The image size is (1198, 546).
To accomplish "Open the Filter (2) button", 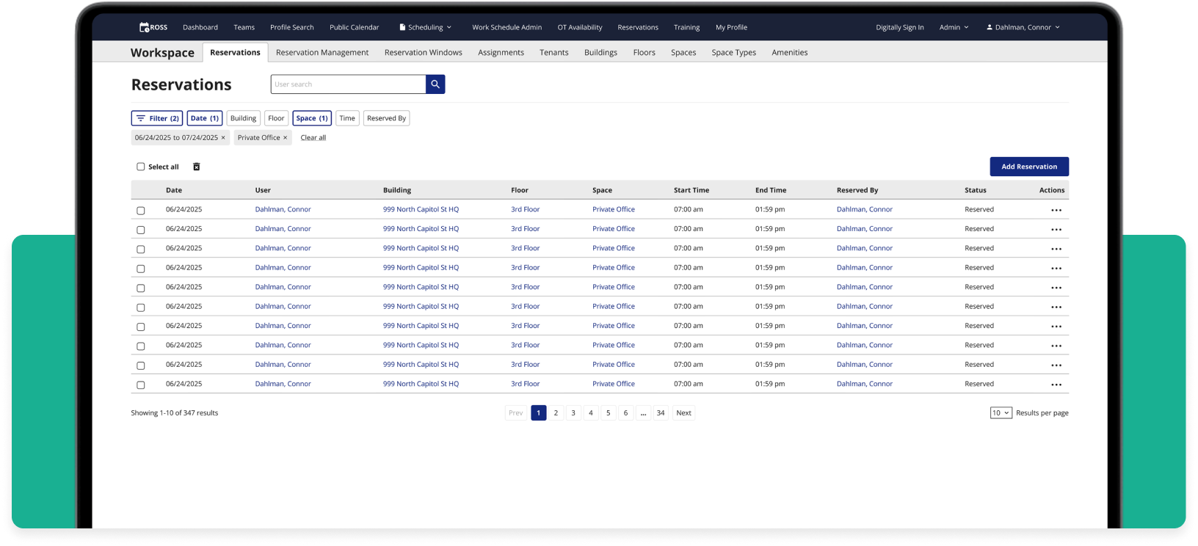I will click(x=157, y=118).
